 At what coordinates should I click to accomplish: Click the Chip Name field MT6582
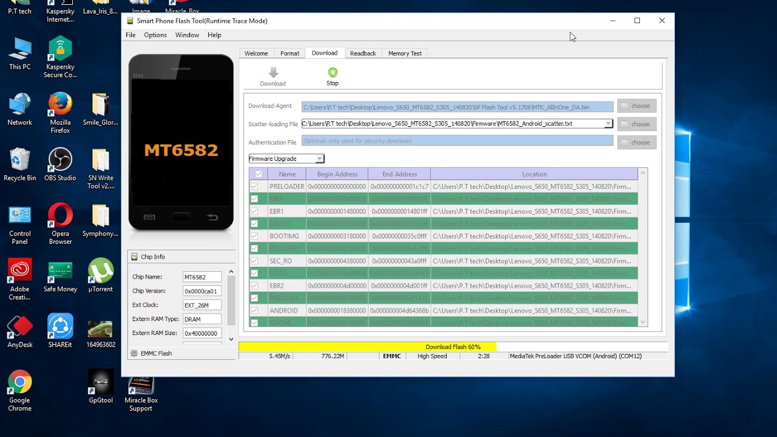point(202,277)
